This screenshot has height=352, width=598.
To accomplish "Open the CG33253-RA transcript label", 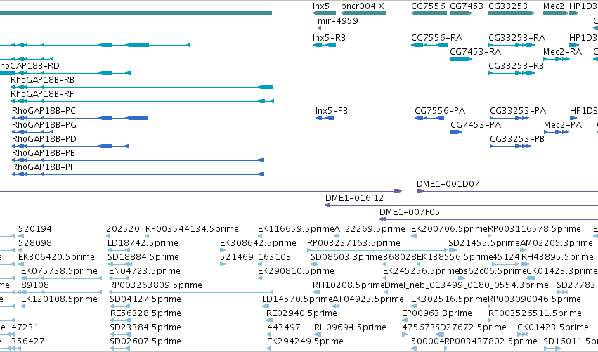I will click(x=516, y=38).
